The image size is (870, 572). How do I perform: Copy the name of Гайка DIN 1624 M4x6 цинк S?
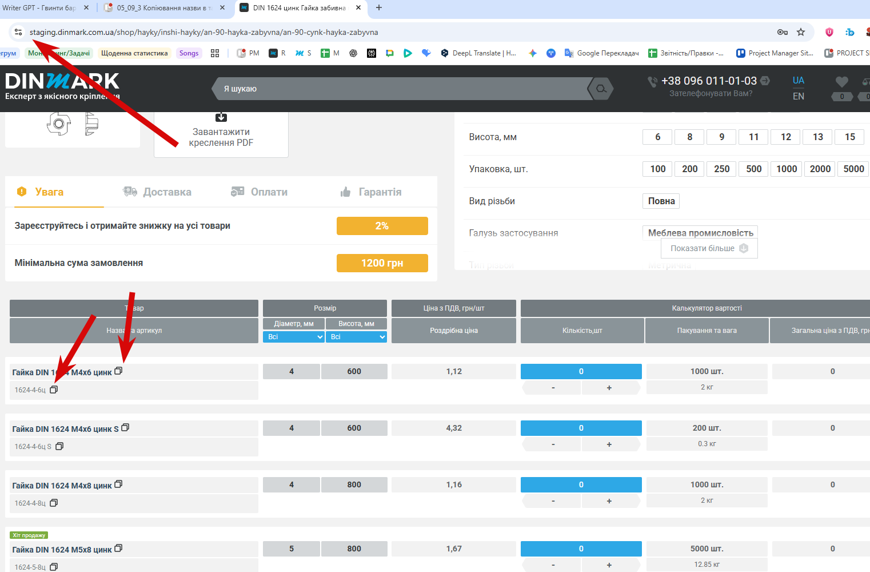click(125, 427)
